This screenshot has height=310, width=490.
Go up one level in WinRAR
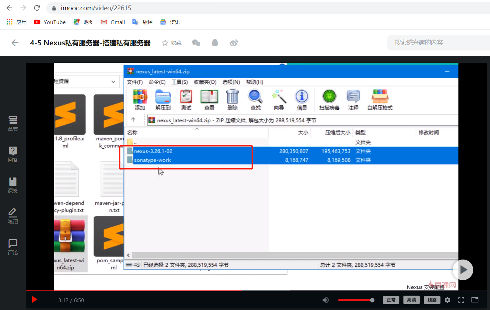(133, 120)
